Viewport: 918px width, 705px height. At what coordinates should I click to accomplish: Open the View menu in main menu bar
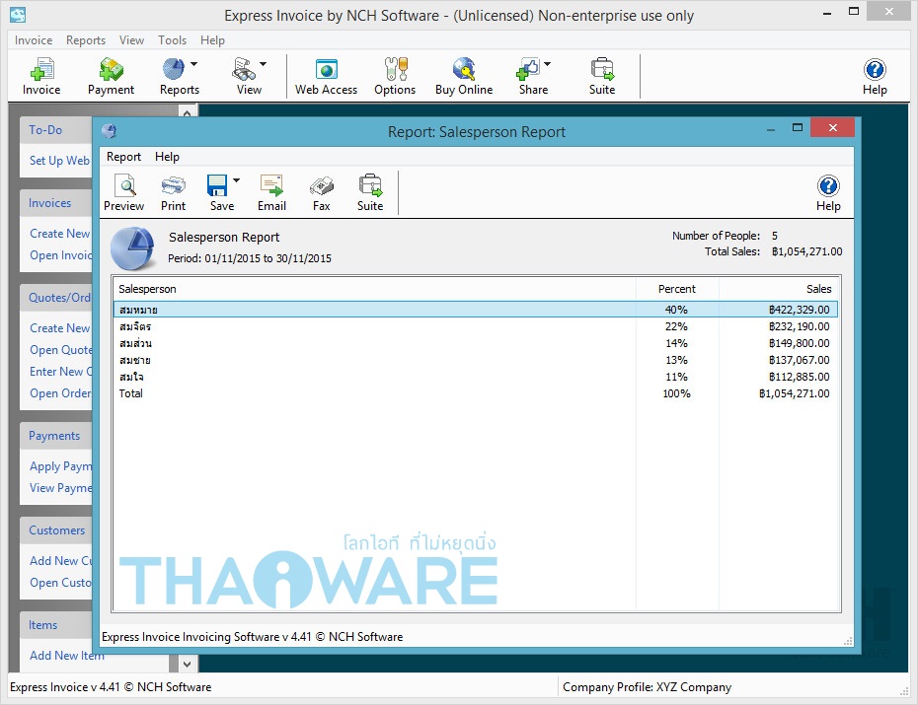[131, 40]
